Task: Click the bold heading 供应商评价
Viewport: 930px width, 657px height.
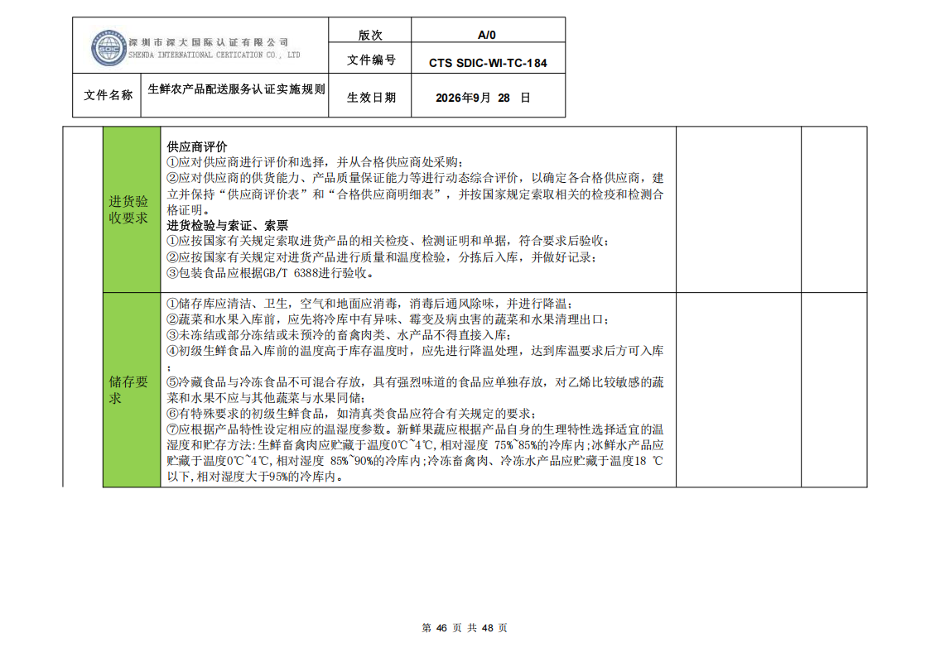Action: pyautogui.click(x=197, y=146)
